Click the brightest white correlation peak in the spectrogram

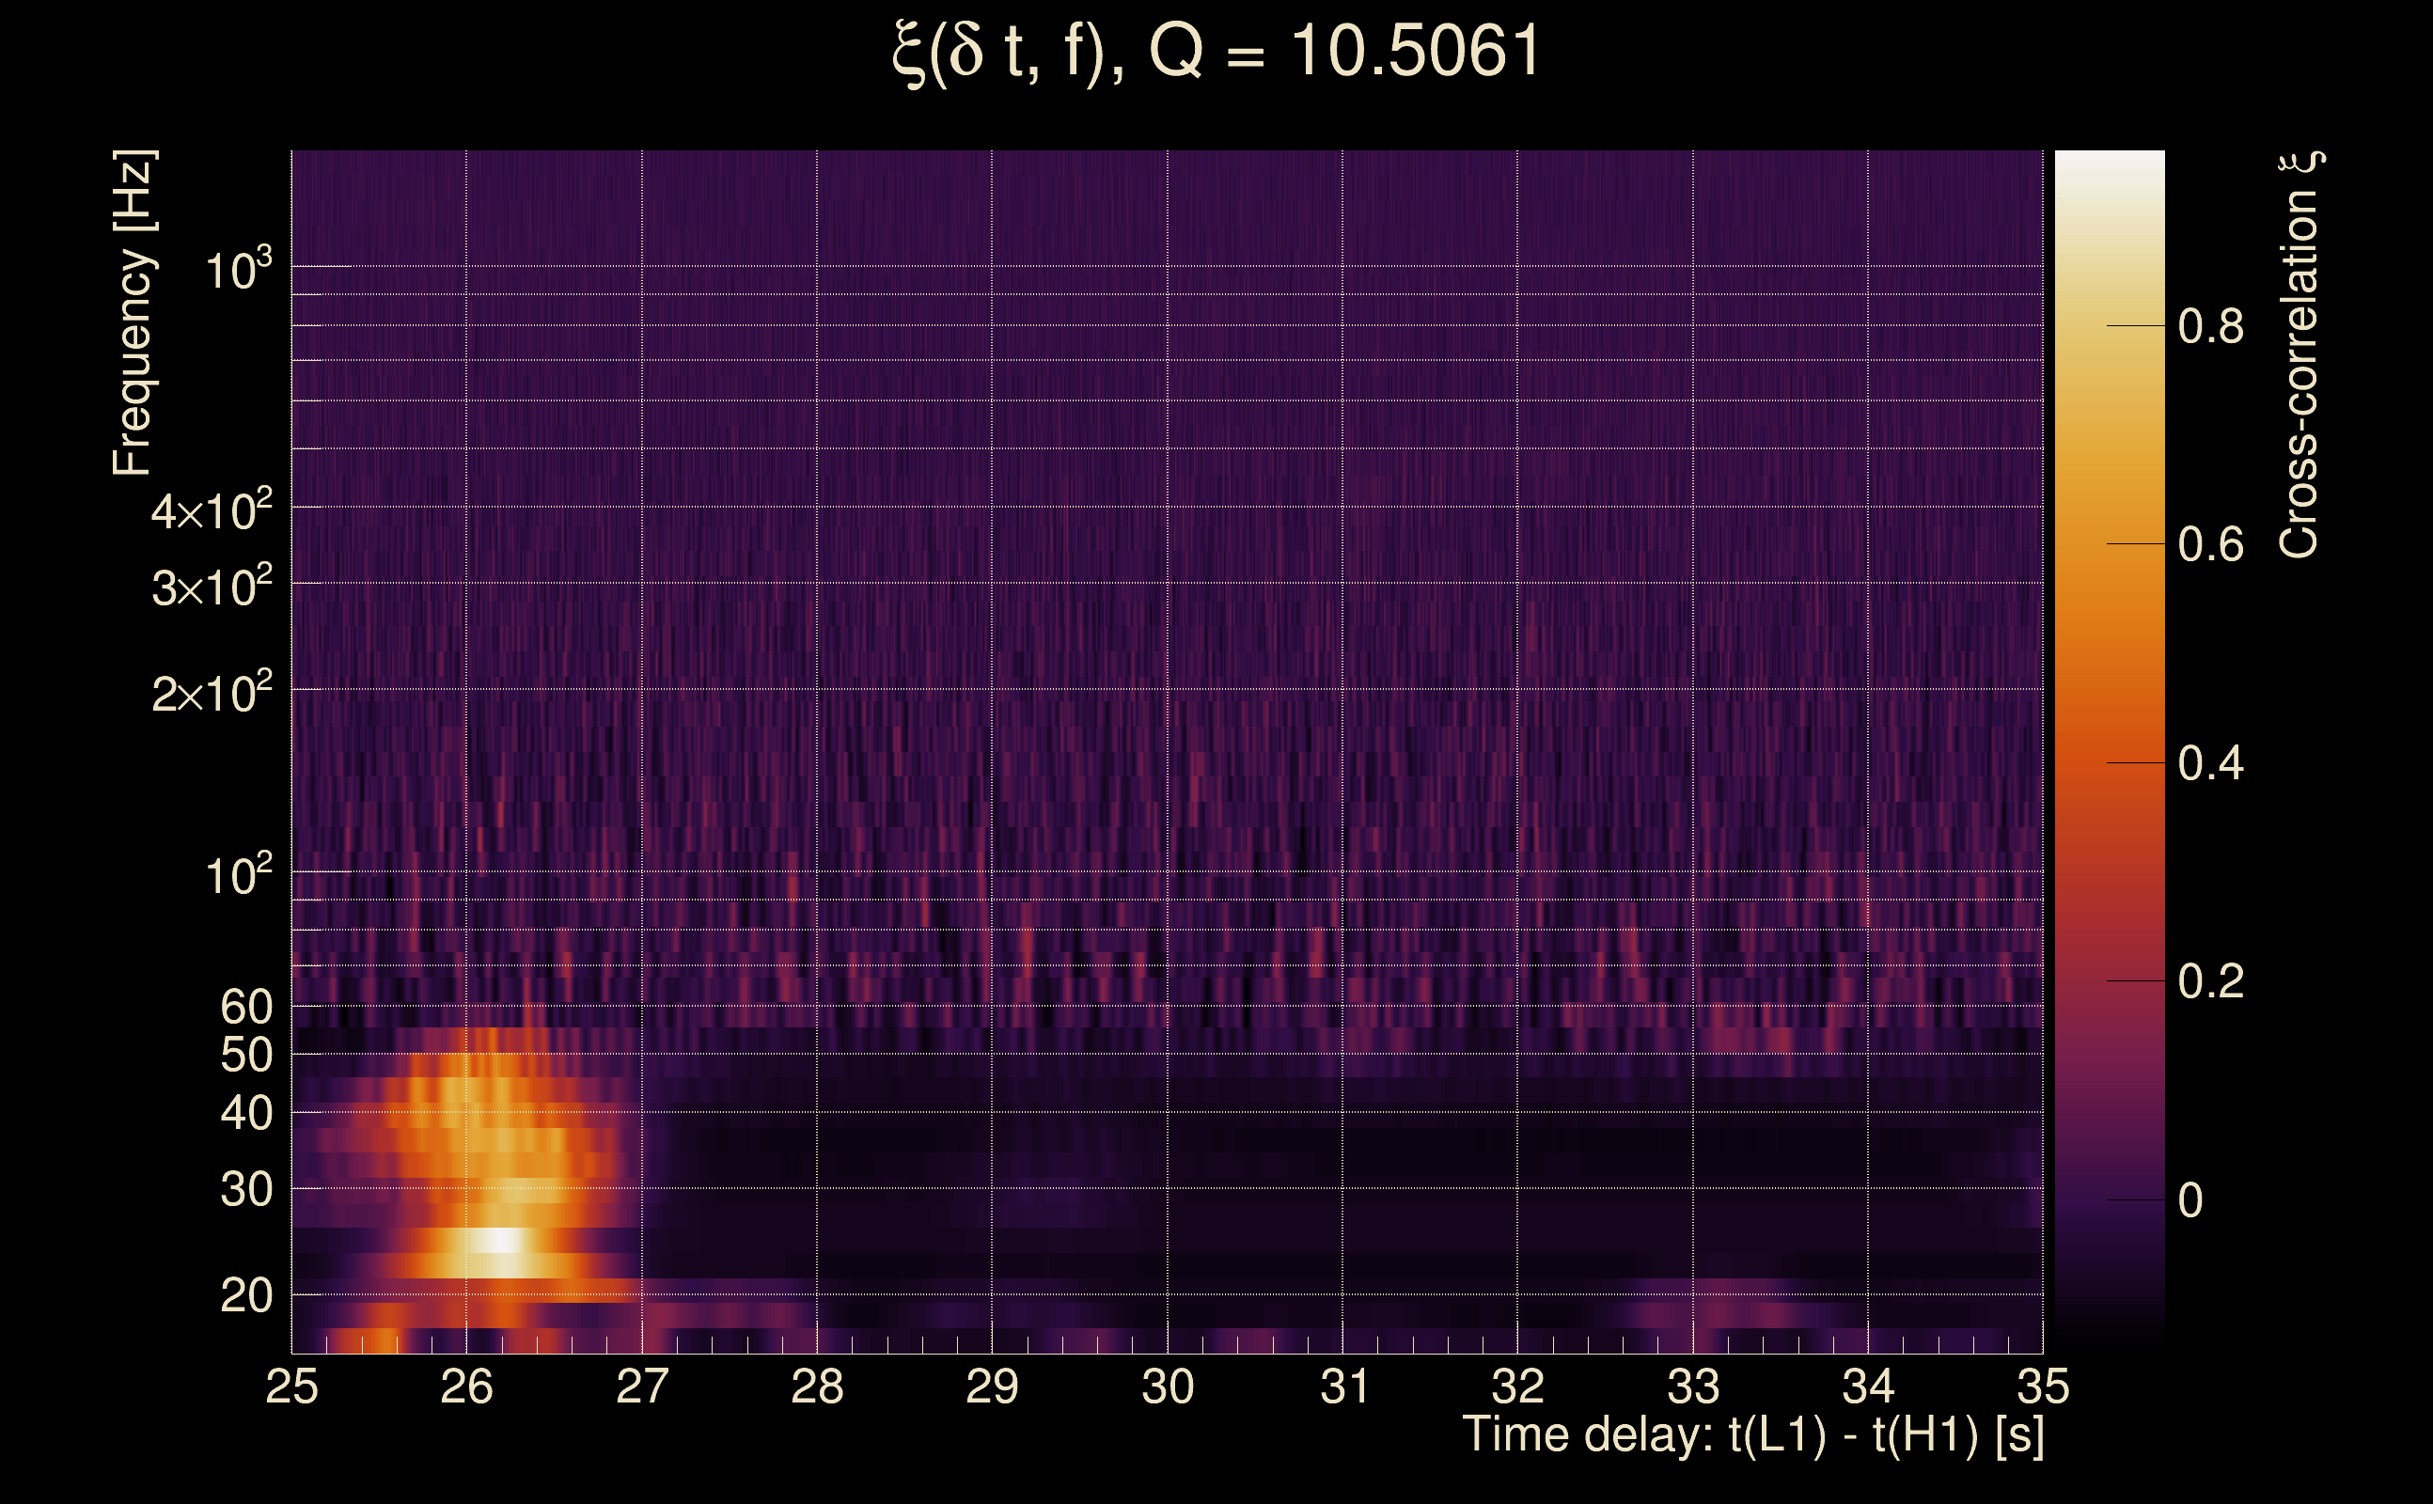click(x=500, y=1243)
